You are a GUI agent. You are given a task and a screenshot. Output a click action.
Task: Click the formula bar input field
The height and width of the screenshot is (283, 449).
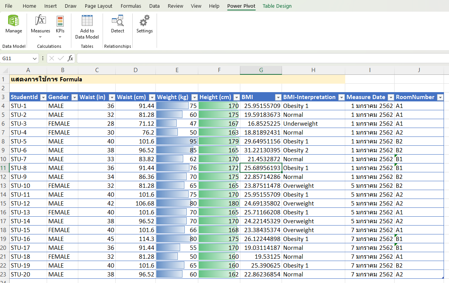point(263,58)
